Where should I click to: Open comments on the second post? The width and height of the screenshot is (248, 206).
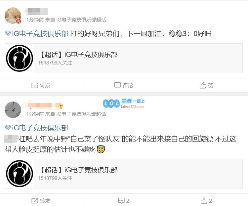[124, 201]
